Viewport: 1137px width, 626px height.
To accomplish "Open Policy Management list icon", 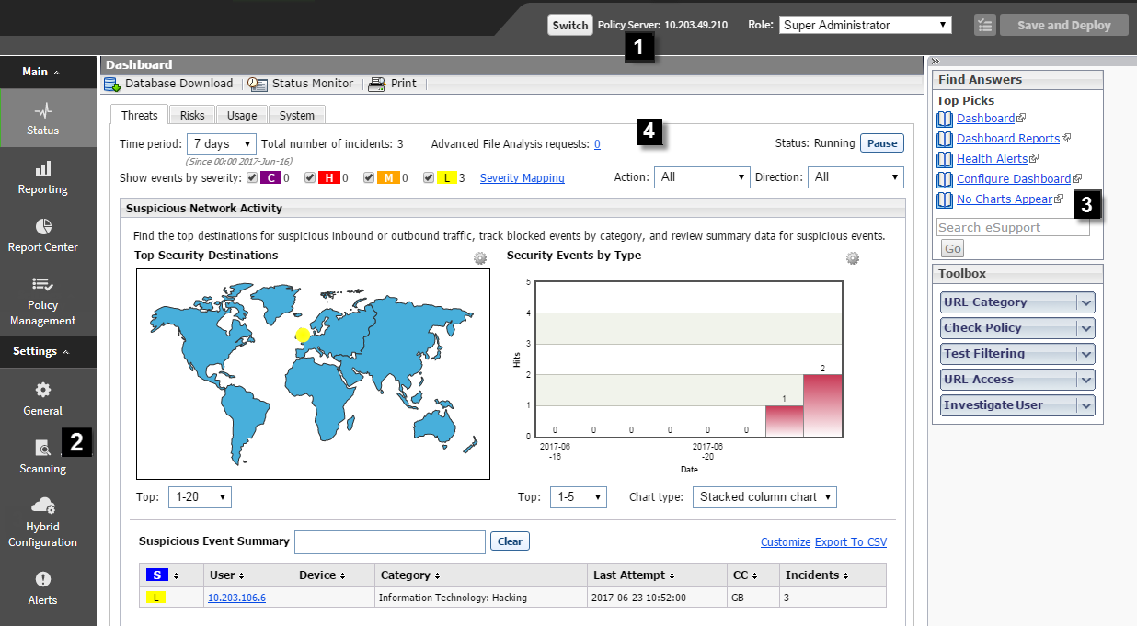I will [42, 284].
